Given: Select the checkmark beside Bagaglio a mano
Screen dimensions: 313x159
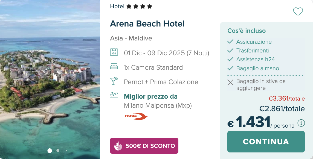Looking at the screenshot, I should (x=230, y=68).
